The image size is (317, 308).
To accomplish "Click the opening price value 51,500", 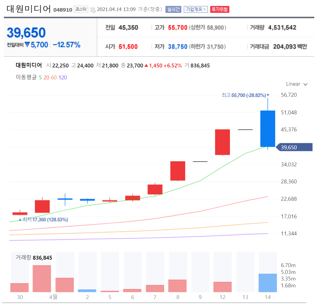I will click(x=128, y=47).
